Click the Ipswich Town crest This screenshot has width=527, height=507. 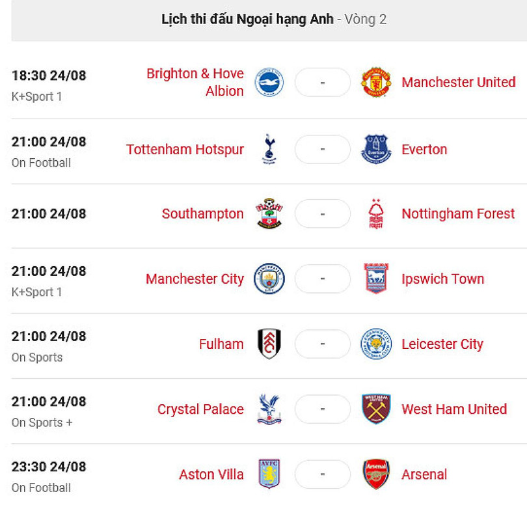(x=376, y=279)
